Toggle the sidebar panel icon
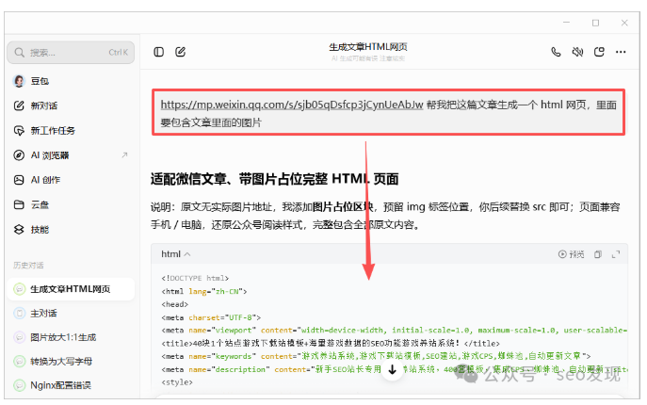This screenshot has width=647, height=405. [159, 52]
